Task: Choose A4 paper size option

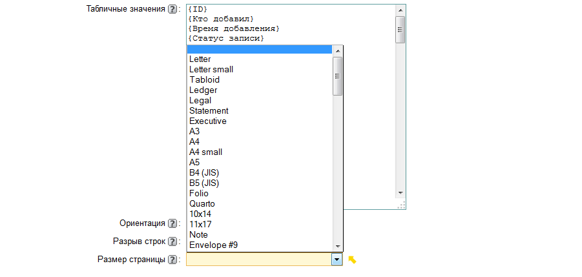Action: 194,142
